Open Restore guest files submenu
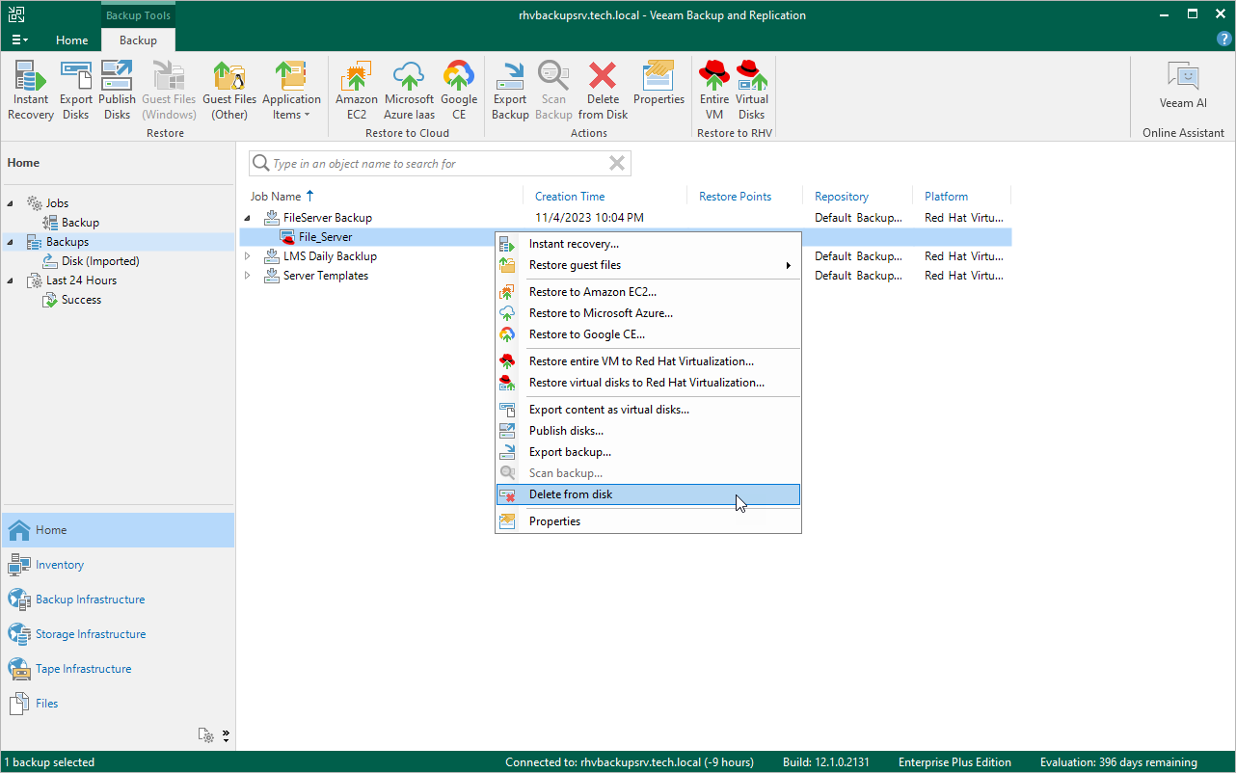 pyautogui.click(x=648, y=265)
